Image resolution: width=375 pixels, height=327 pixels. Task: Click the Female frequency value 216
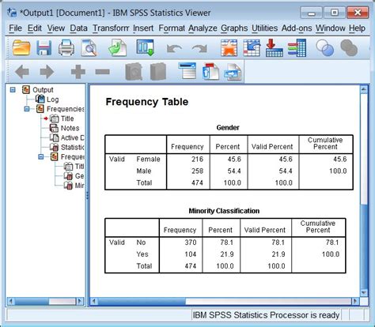pos(197,159)
